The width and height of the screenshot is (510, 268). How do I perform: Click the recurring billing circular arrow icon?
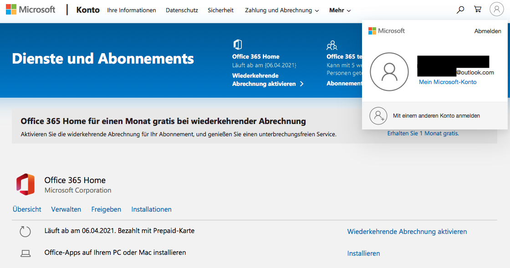[x=25, y=232]
